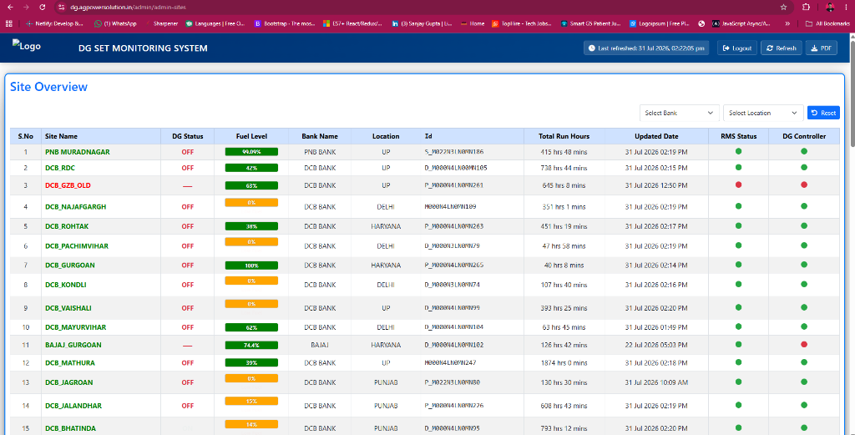Viewport: 855px width, 435px height.
Task: Reset the filters
Action: [x=823, y=113]
